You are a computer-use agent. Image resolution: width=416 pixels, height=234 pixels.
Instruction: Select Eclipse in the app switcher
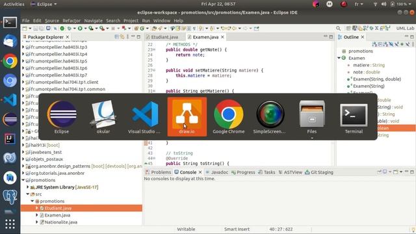[x=62, y=117]
